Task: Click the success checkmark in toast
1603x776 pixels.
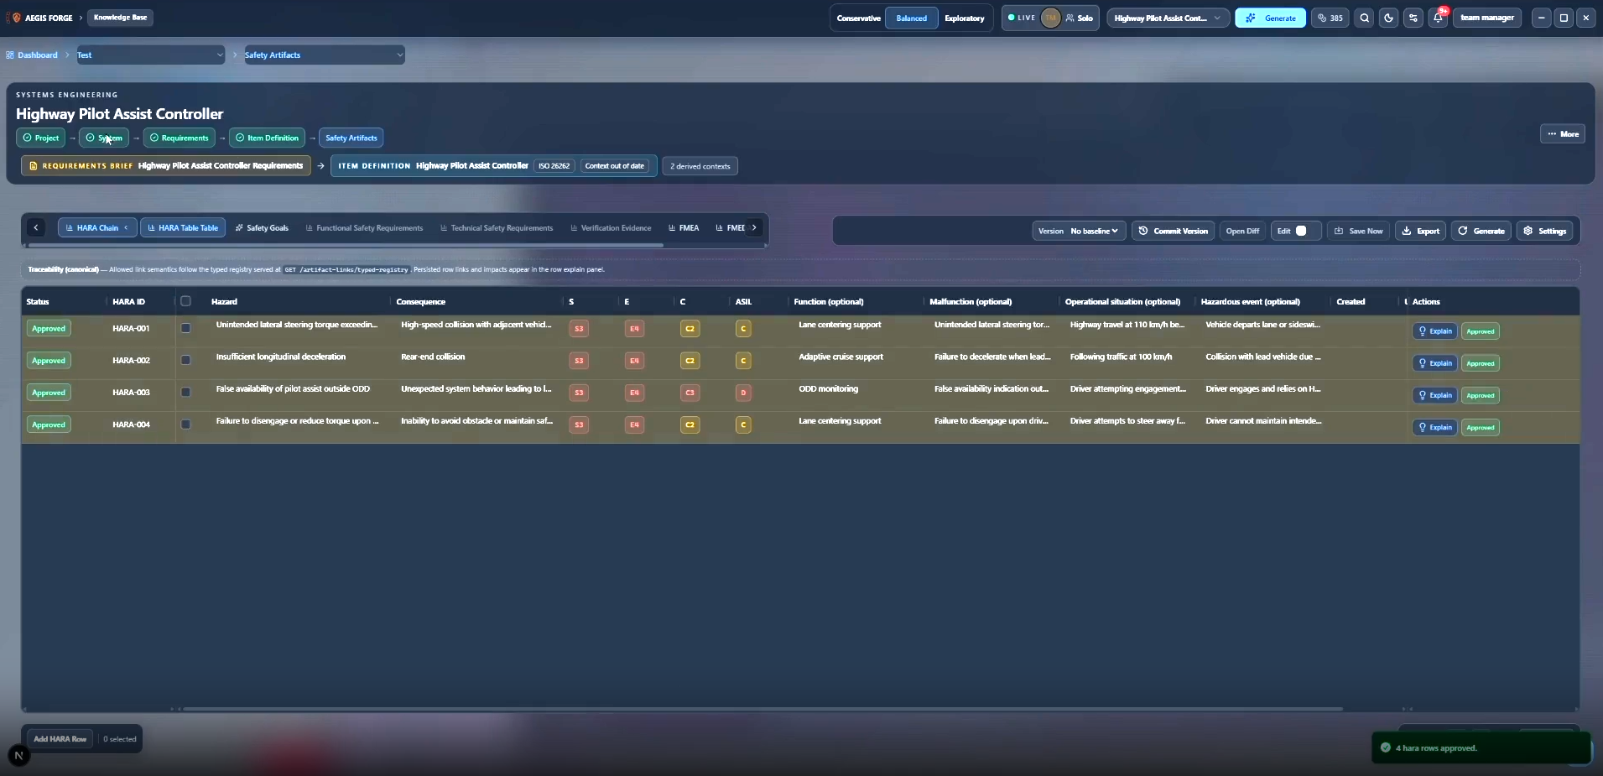Action: point(1386,747)
